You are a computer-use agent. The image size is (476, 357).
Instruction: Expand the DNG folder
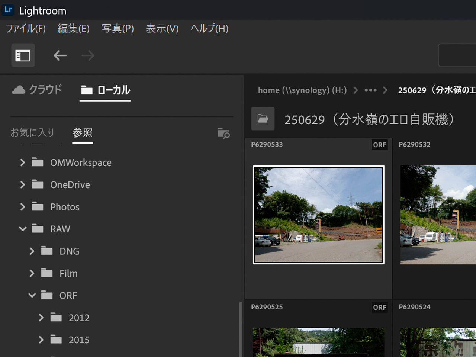[x=32, y=251]
